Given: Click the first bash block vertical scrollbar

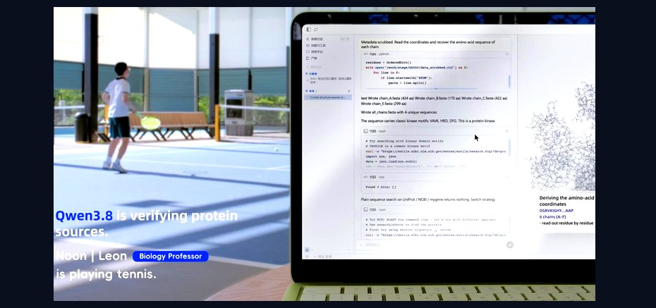Looking at the screenshot, I should click(x=509, y=147).
